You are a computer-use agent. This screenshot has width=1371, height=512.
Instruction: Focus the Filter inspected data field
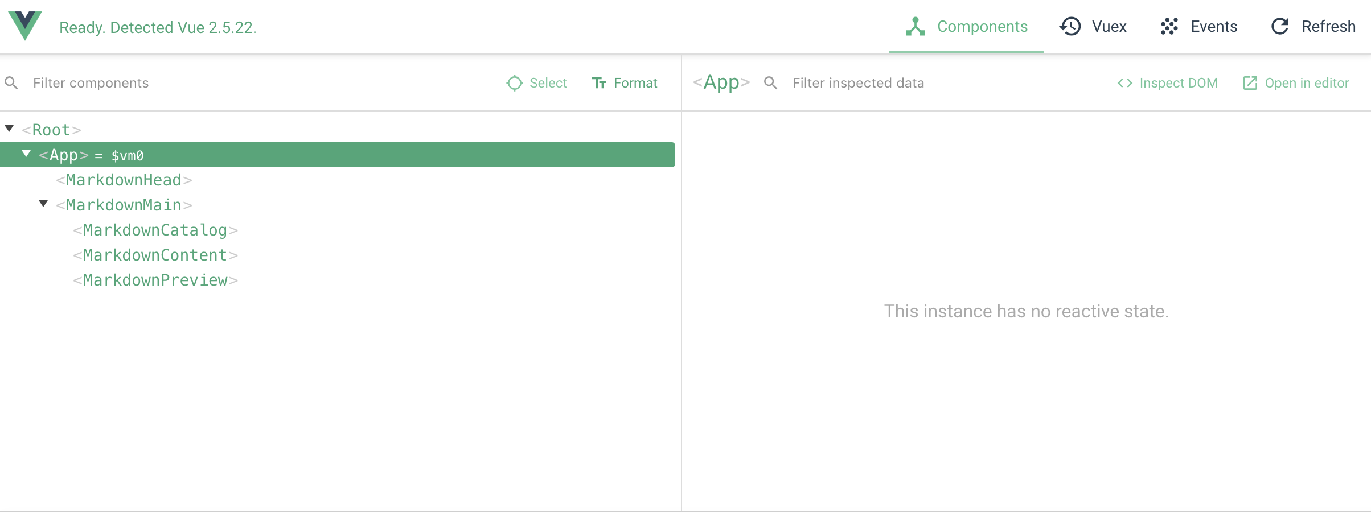click(x=911, y=83)
